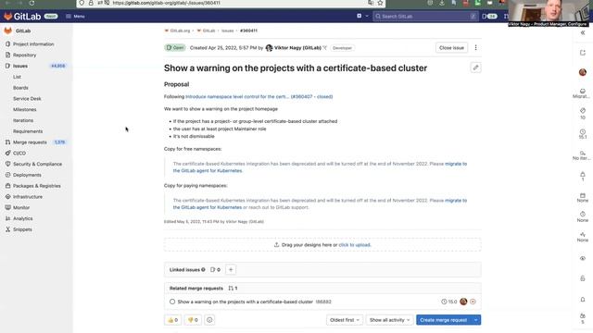Click the browser address bar URL
Image resolution: width=593 pixels, height=333 pixels.
pos(167,3)
